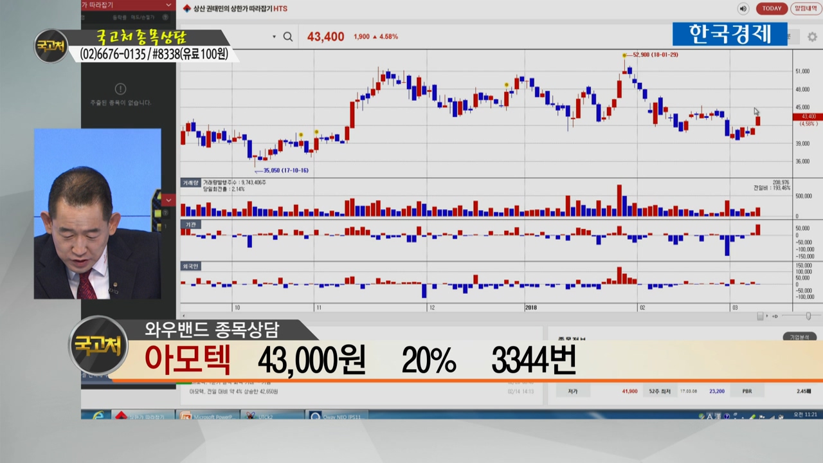Viewport: 823px width, 463px height.
Task: Open Internet Explorer from the taskbar
Action: click(x=97, y=416)
